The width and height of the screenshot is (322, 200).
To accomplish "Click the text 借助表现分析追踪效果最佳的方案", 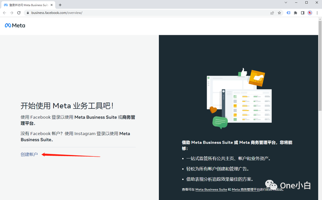I will (x=220, y=179).
